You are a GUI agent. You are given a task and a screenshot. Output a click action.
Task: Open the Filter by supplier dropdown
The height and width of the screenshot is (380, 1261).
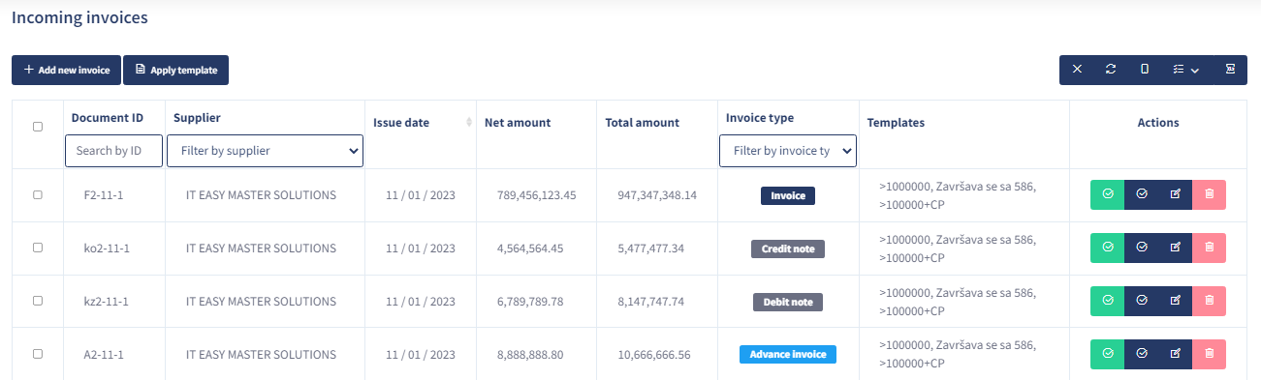coord(265,151)
